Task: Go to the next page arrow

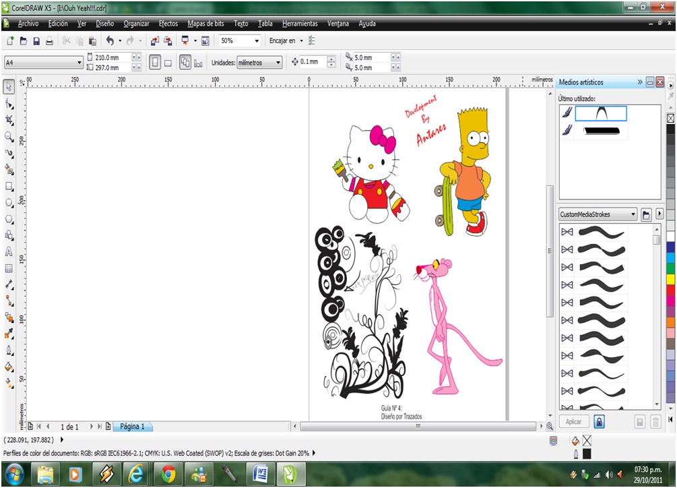Action: coord(91,427)
